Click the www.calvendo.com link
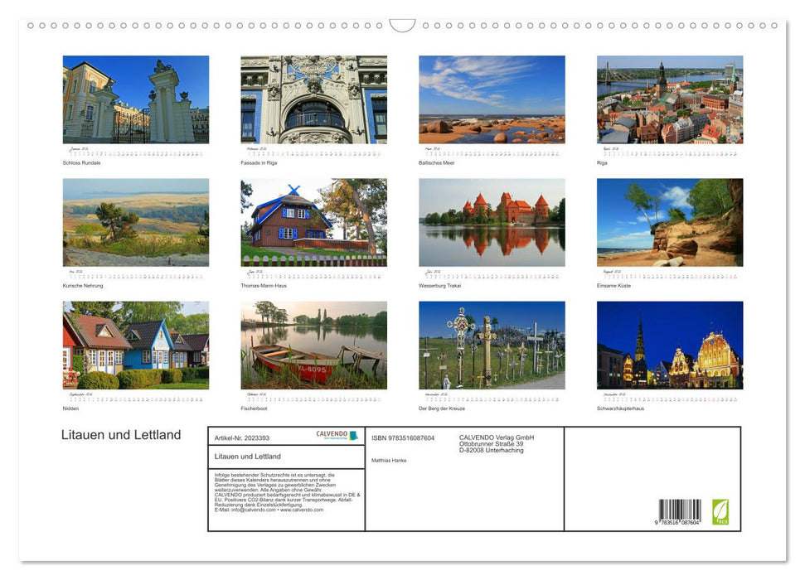 [301, 511]
